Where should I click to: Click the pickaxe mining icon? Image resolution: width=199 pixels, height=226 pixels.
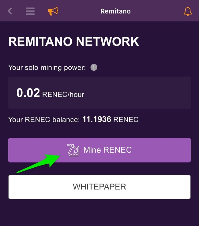(x=73, y=150)
